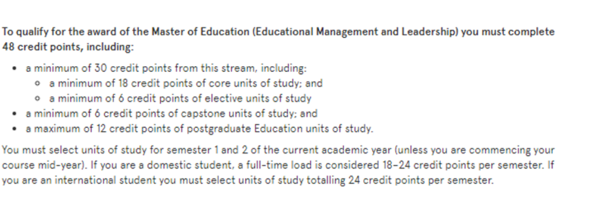Click the bullet marker before 'maximum of 12' line

click(15, 129)
